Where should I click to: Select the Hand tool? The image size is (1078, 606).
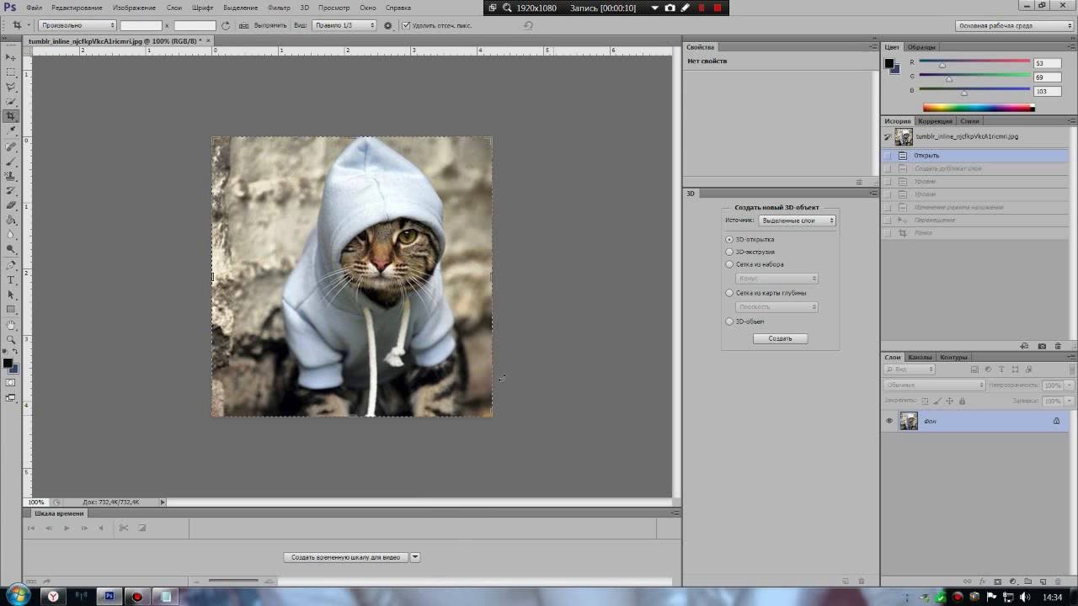pyautogui.click(x=11, y=324)
